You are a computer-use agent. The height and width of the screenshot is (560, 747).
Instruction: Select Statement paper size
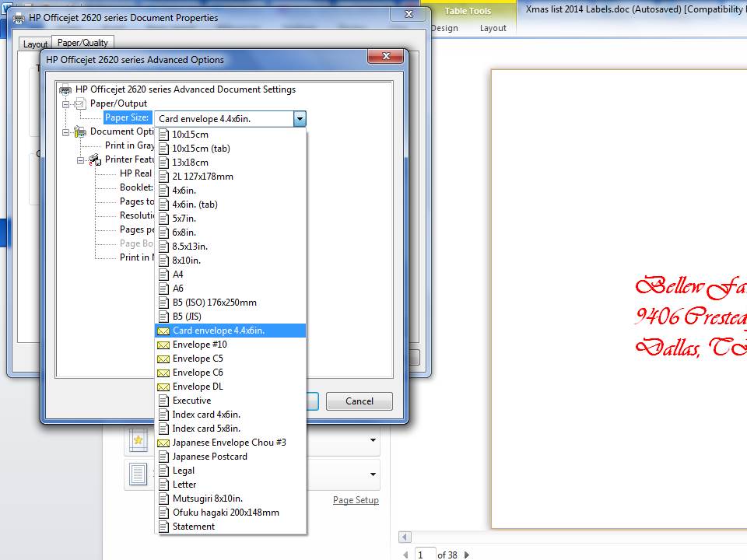230,527
